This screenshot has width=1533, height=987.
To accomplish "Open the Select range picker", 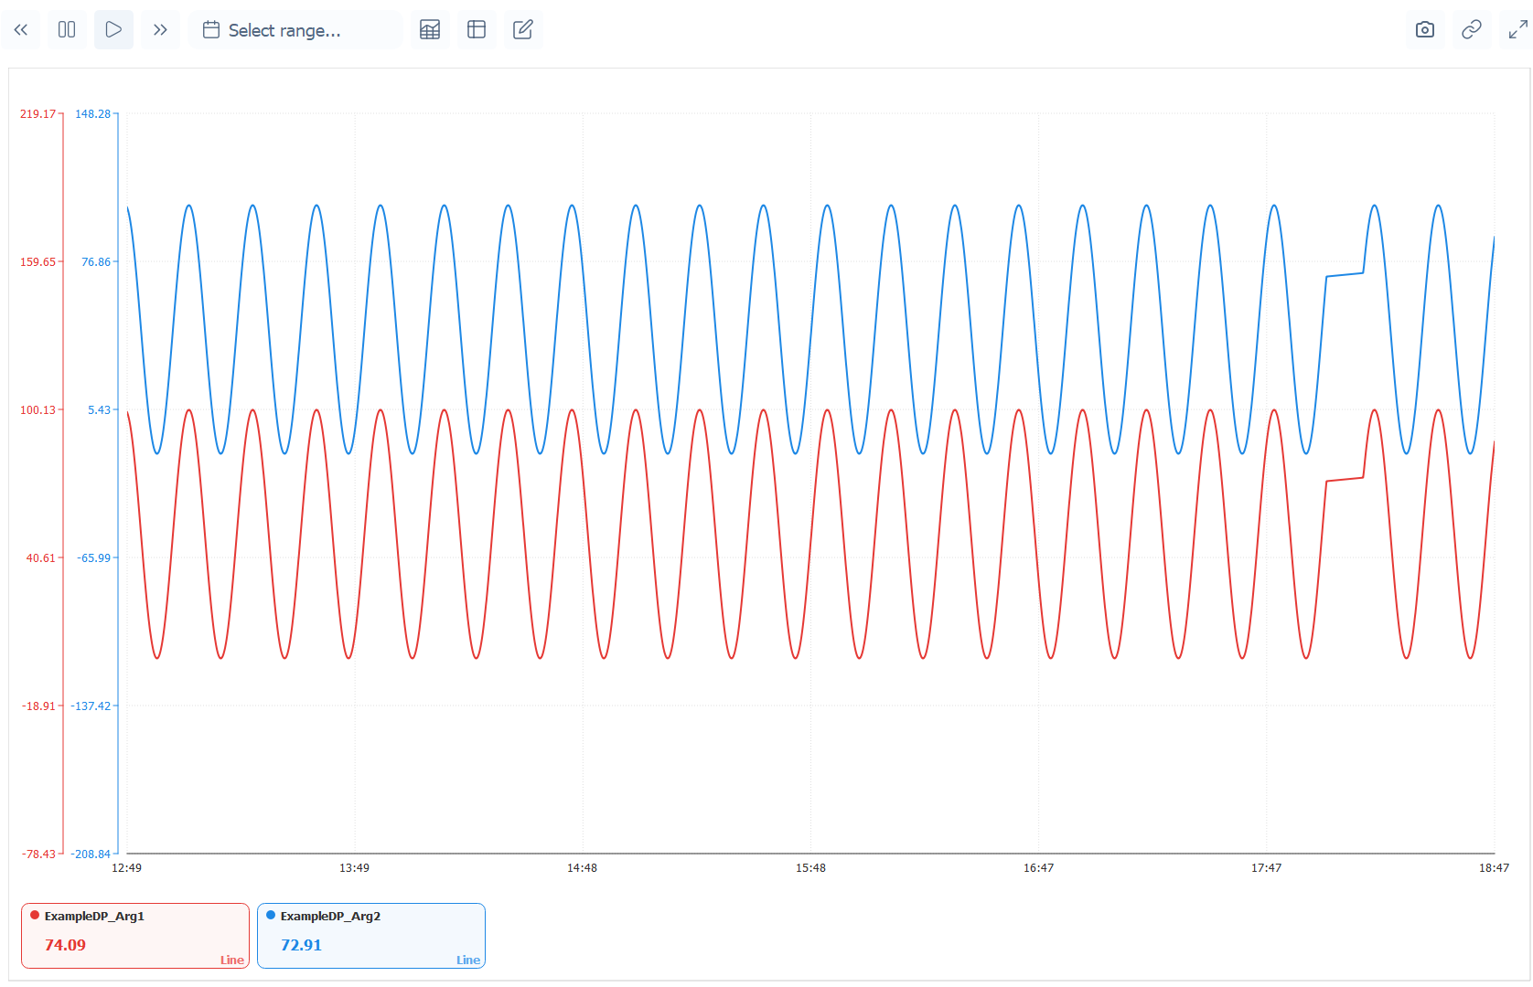I will pos(284,30).
